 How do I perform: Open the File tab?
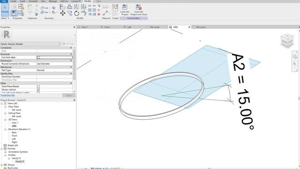point(4,1)
